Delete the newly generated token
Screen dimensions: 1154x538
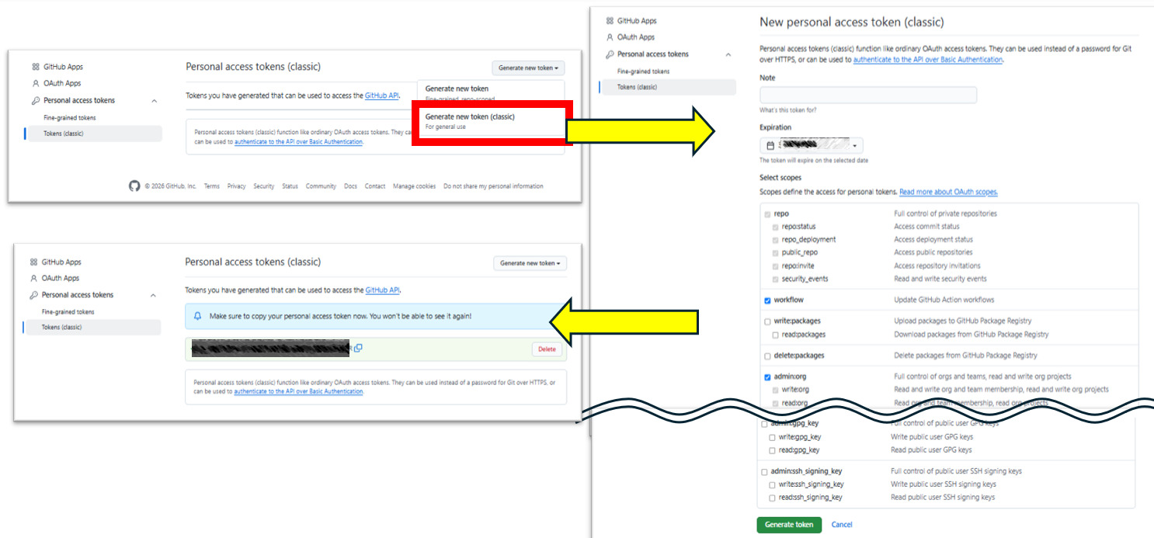547,349
